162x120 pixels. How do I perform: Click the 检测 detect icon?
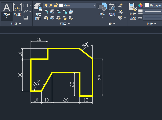point(112,9)
